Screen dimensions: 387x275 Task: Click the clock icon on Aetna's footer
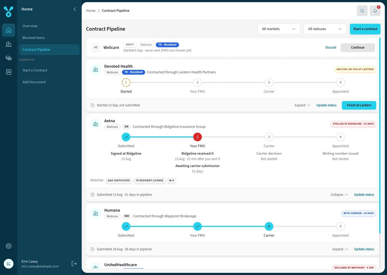[92, 195]
